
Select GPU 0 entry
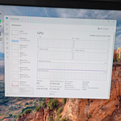[x=22, y=91]
